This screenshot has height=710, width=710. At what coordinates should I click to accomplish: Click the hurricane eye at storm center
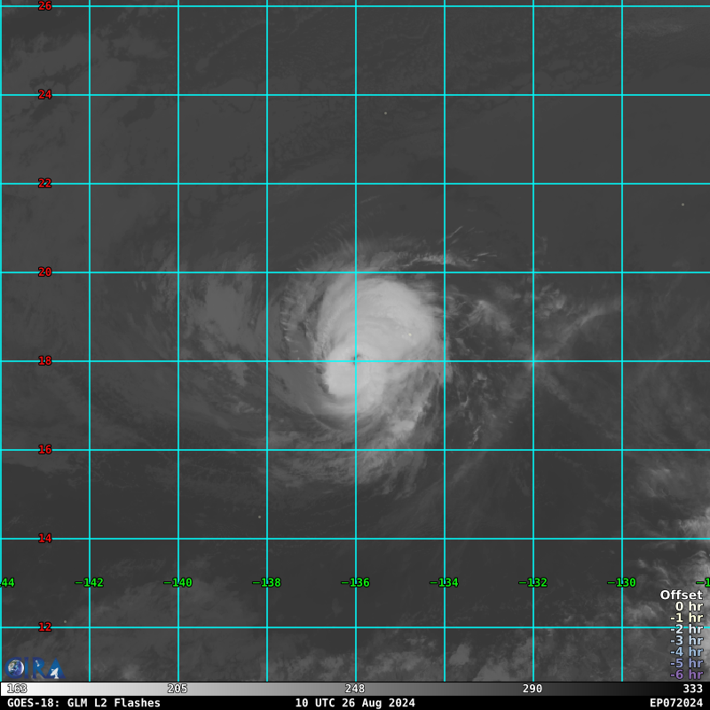tap(354, 359)
